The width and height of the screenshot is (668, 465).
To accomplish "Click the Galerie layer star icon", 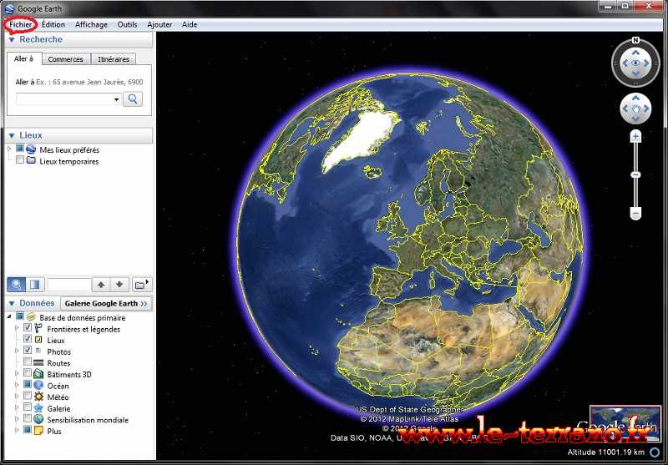I will coord(38,408).
